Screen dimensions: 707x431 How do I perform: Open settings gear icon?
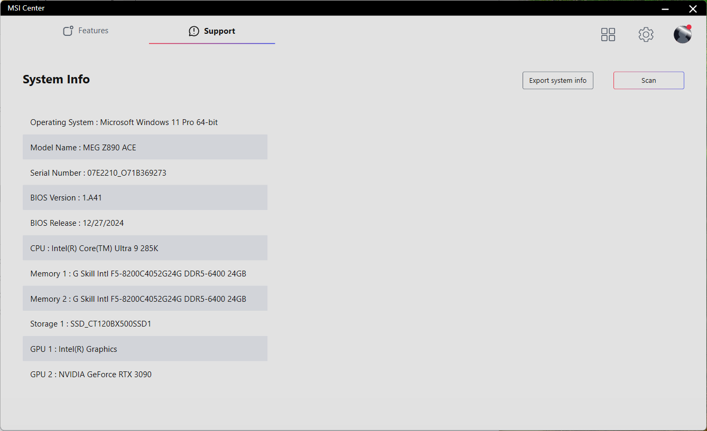pos(646,35)
